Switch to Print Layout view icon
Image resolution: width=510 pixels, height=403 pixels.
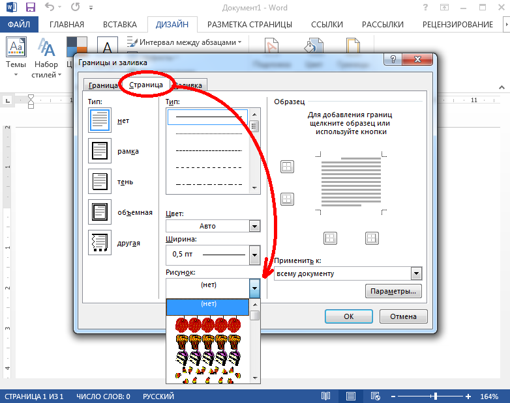tap(351, 396)
